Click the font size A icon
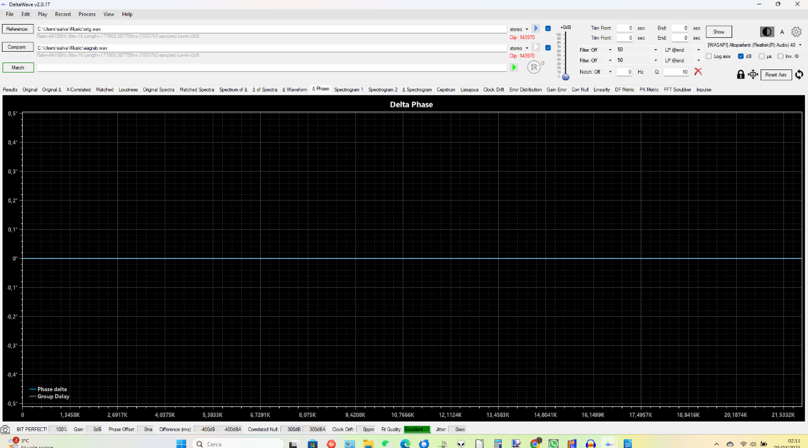Image resolution: width=808 pixels, height=448 pixels. click(x=782, y=32)
